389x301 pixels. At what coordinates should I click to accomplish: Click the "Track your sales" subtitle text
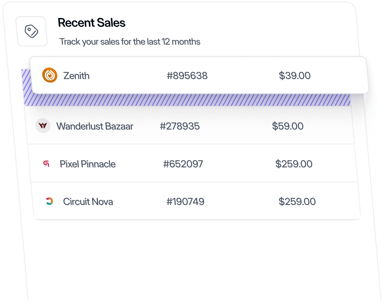click(130, 42)
